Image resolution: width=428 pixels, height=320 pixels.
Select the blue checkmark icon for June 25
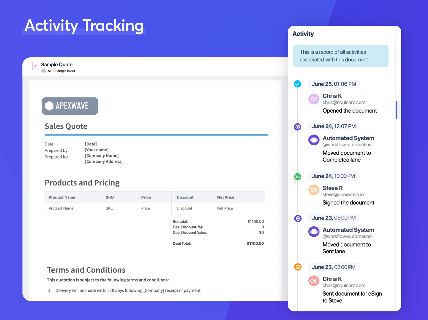pos(298,84)
